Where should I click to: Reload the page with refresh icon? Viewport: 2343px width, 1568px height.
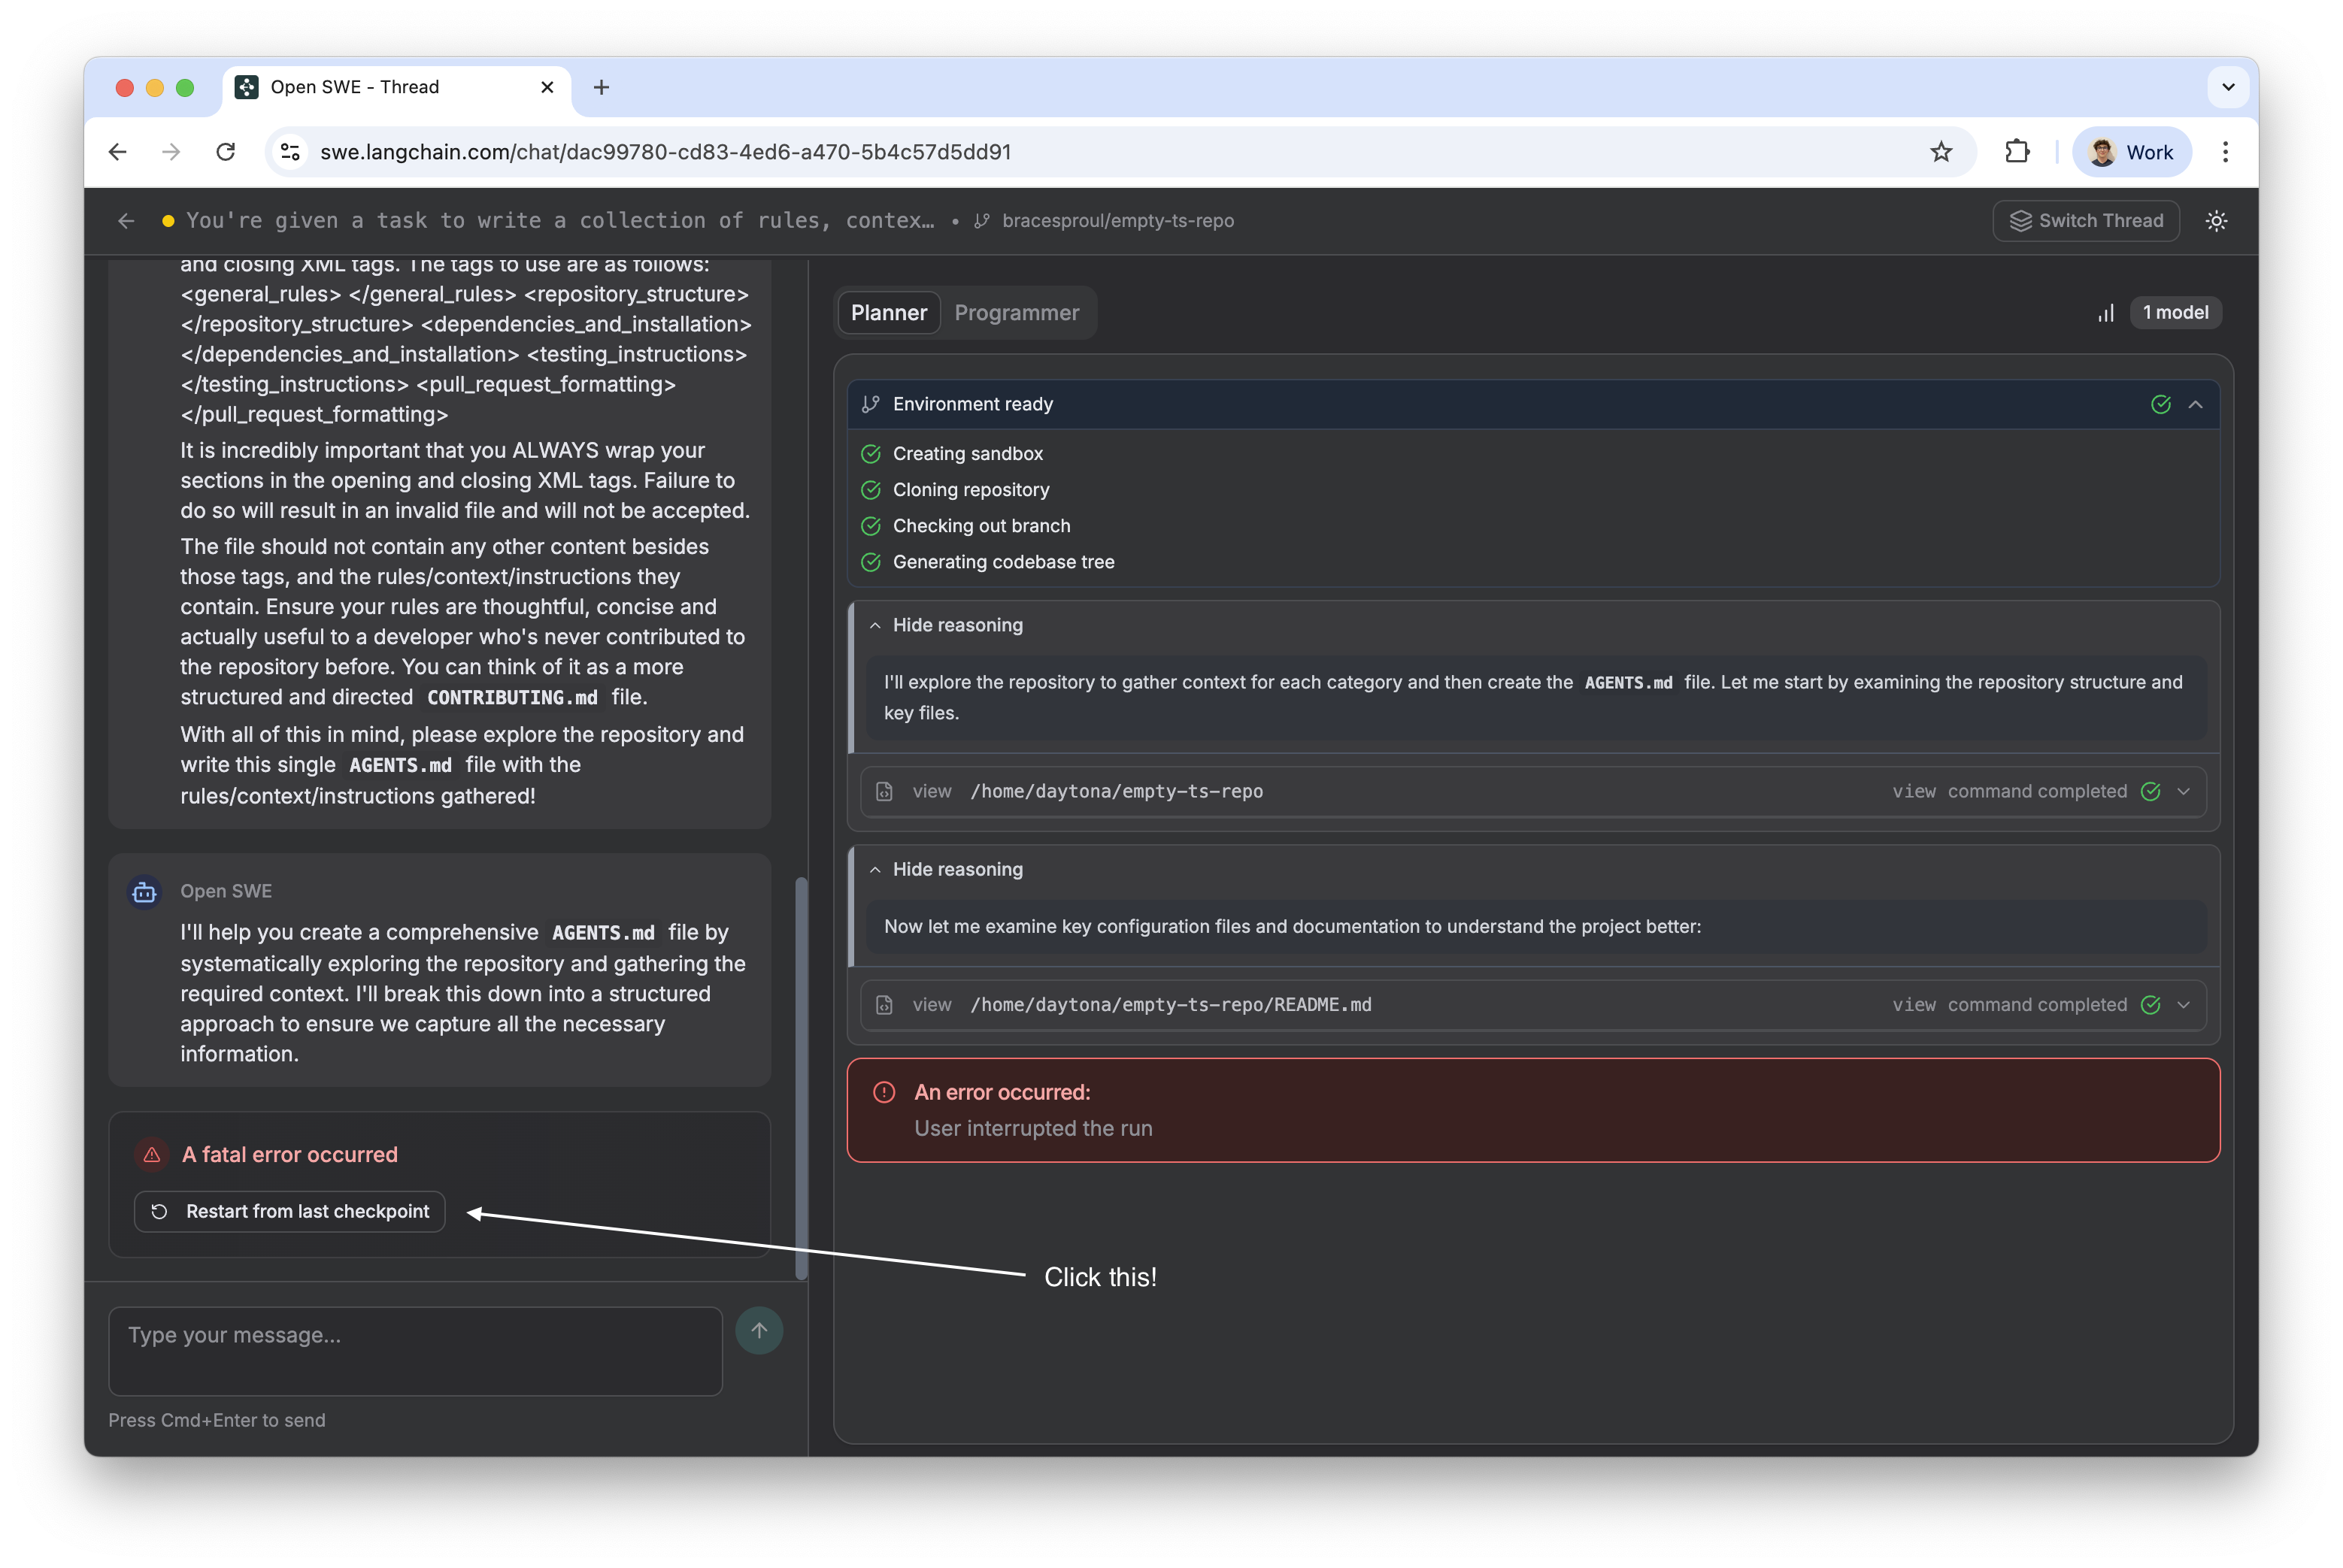226,152
